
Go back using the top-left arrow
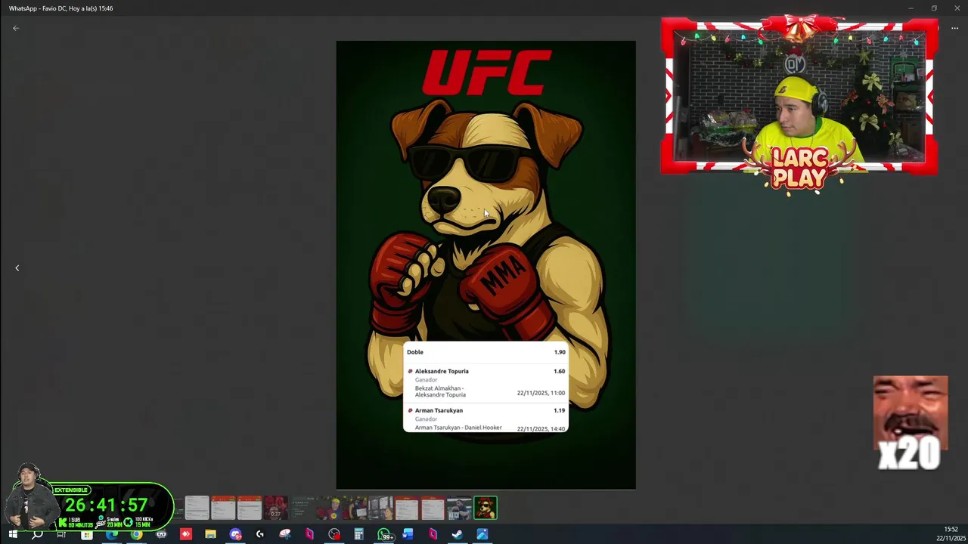[x=16, y=28]
